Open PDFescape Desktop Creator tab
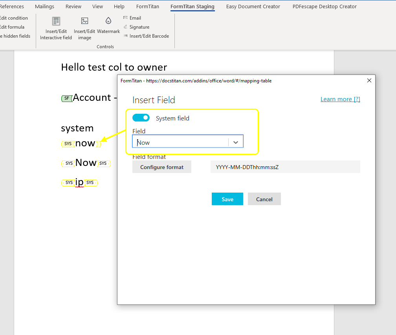396x335 pixels. (x=324, y=7)
